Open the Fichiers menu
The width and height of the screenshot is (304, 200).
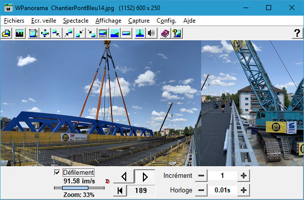pyautogui.click(x=14, y=21)
